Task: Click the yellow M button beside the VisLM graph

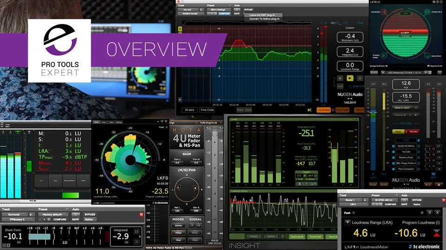Action: click(x=180, y=29)
